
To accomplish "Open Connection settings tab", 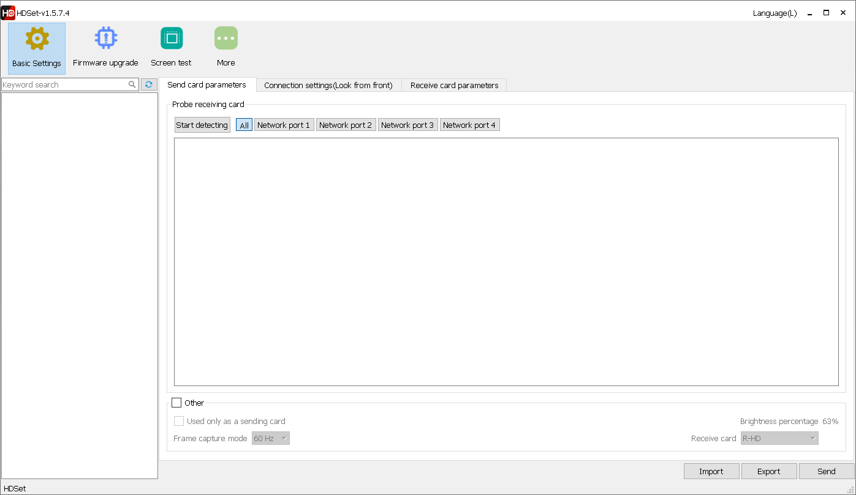I will 328,85.
